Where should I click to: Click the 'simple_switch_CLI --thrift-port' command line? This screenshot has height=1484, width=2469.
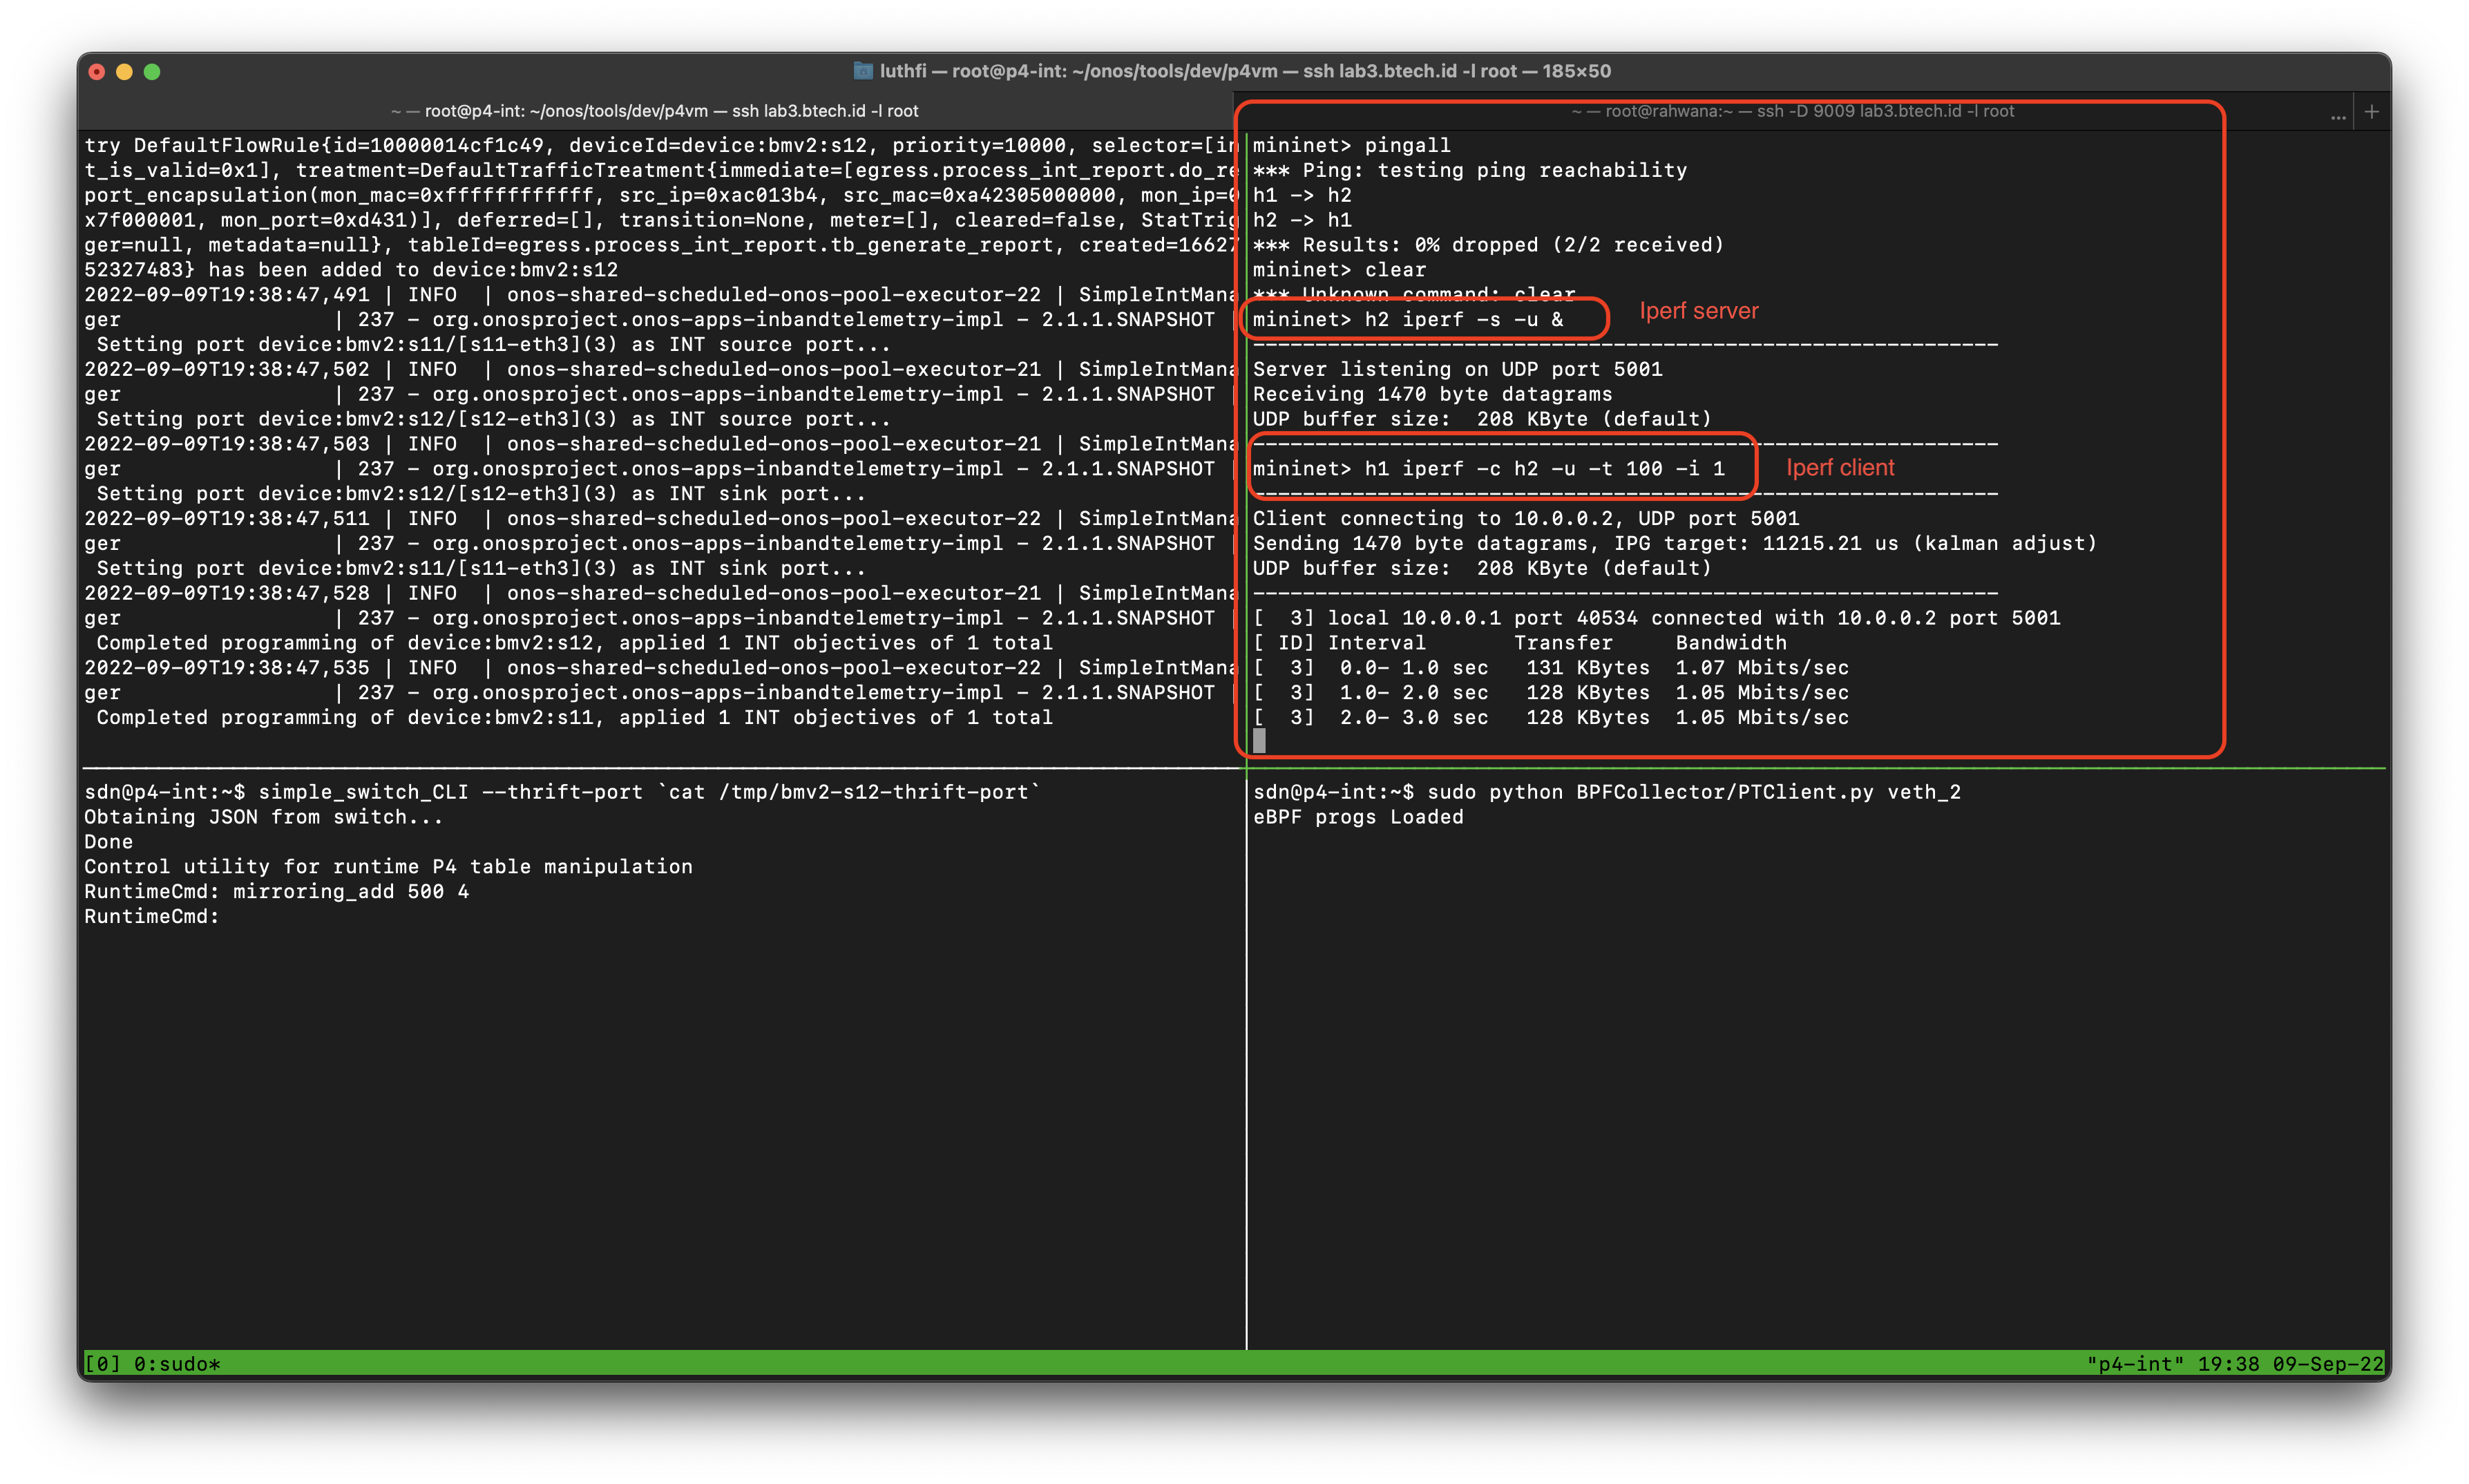563,793
